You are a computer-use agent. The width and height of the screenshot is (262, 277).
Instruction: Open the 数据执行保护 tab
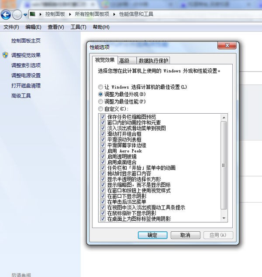[x=153, y=61]
